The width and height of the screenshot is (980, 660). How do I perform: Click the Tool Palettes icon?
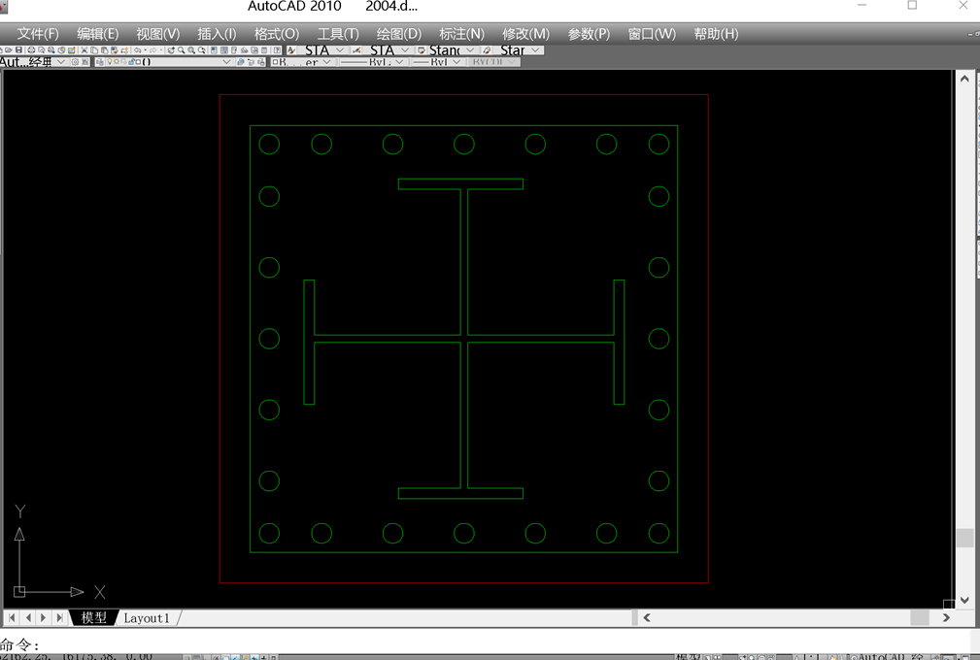coord(234,49)
